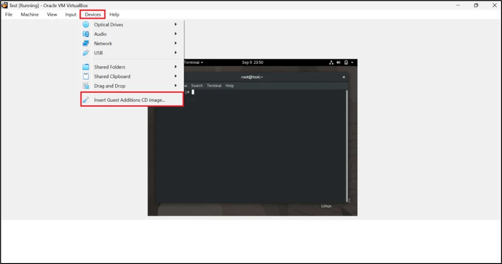Choose Drag and Drop menu entry
Viewport: 502px width, 264px height.
pyautogui.click(x=132, y=86)
